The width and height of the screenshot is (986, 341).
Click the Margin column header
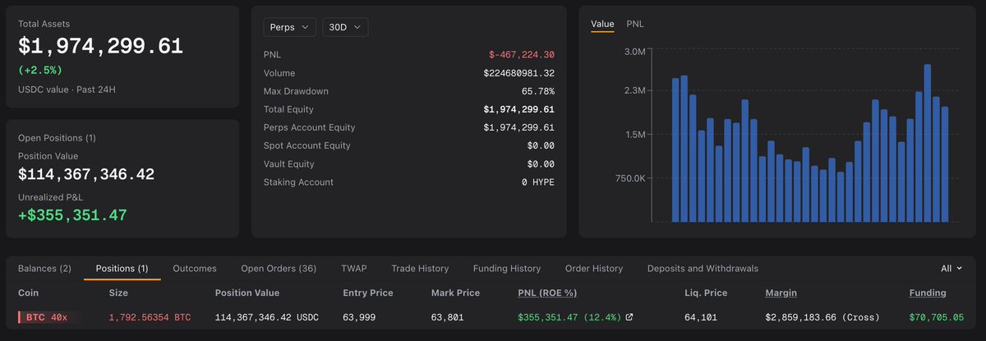click(781, 293)
